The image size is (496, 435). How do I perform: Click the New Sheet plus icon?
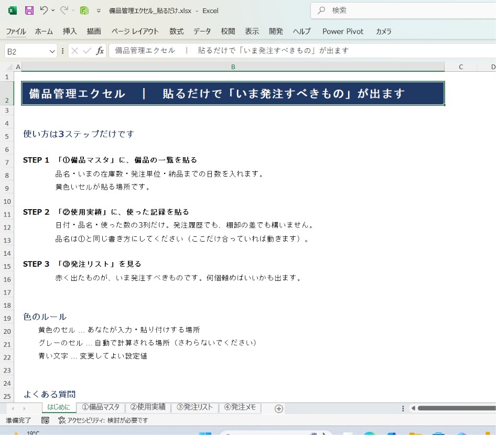pyautogui.click(x=279, y=409)
